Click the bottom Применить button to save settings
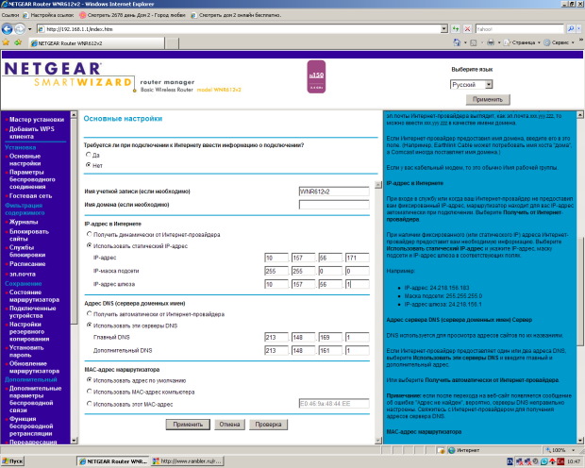The height and width of the screenshot is (468, 585). pyautogui.click(x=188, y=425)
